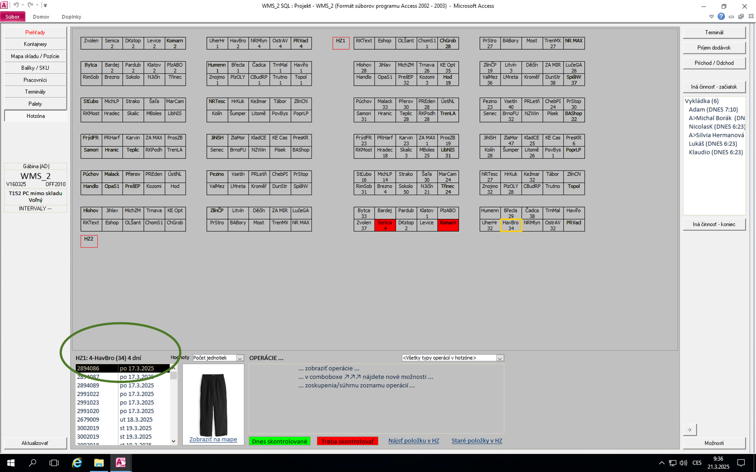Click the Undo icon in the title bar

[x=16, y=5]
